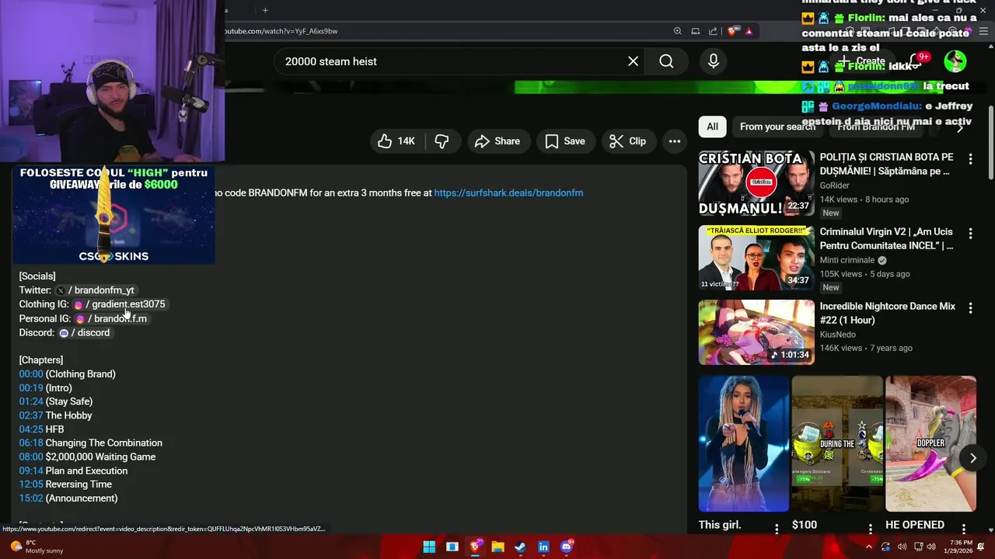
Task: Open Twitter link brandonfm_yt
Action: 95,290
